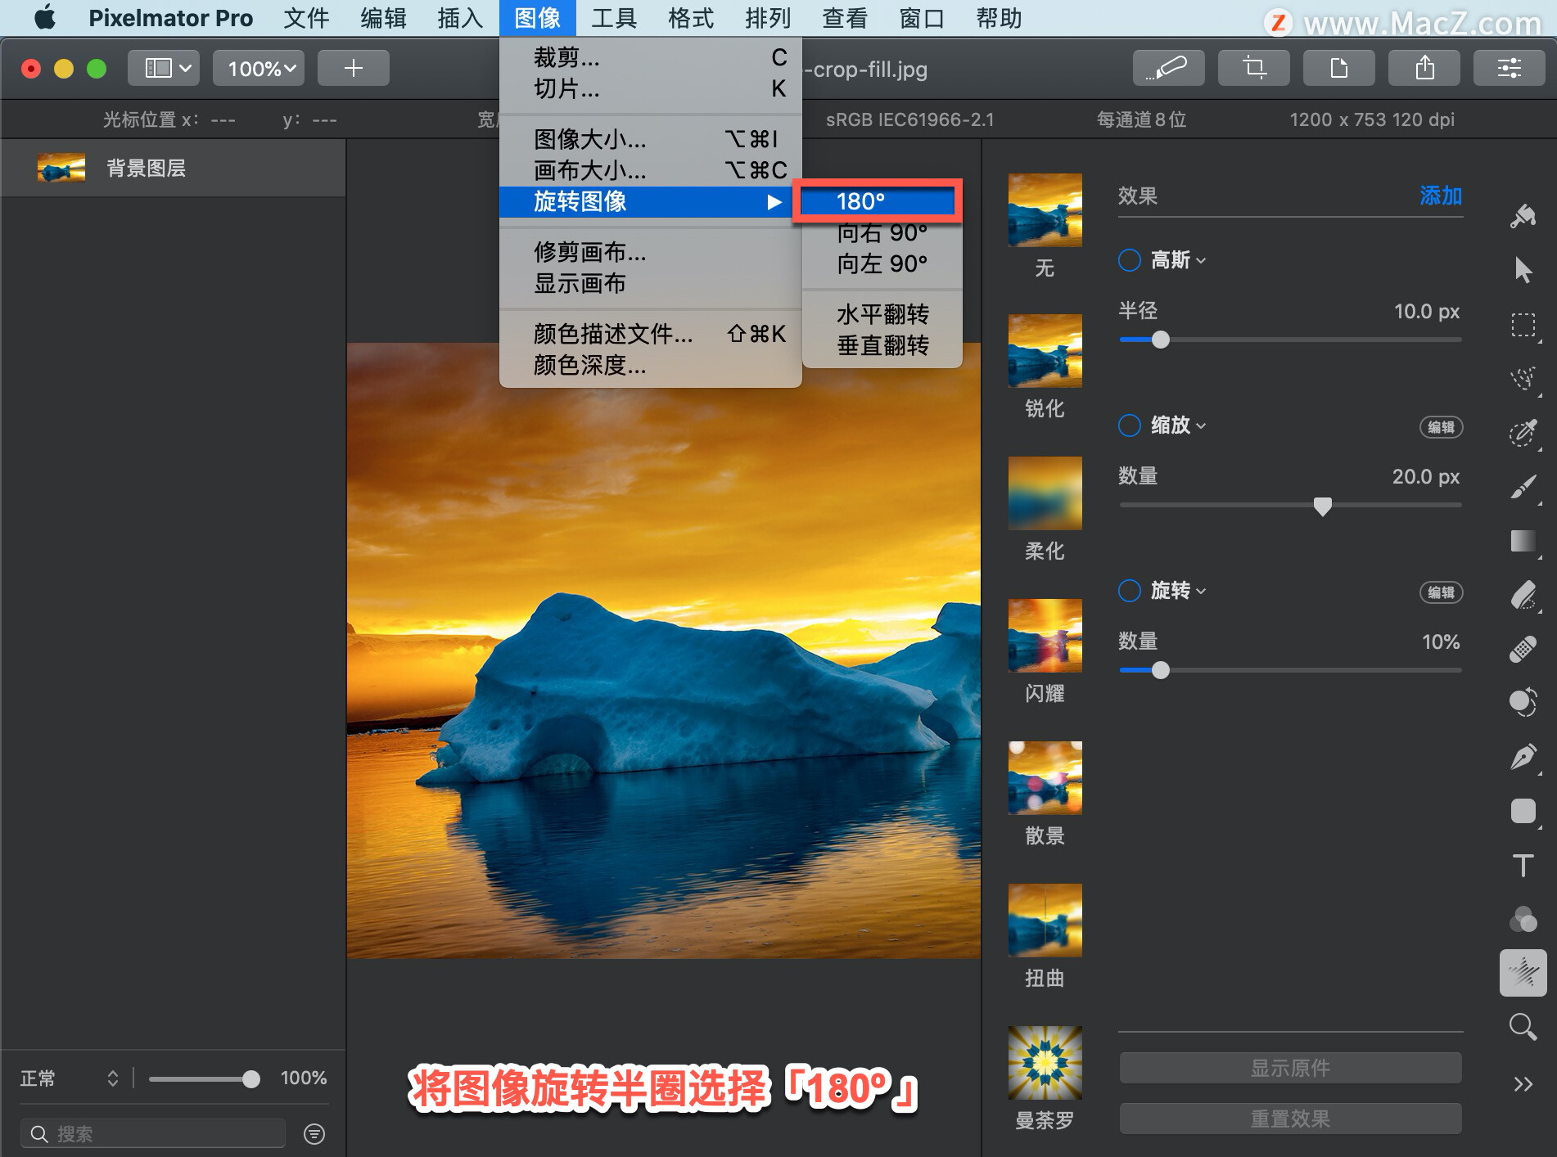Select the Color Adjustments tool
The height and width of the screenshot is (1157, 1557).
(1523, 702)
